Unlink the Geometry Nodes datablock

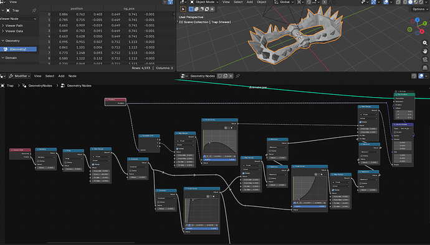231,76
